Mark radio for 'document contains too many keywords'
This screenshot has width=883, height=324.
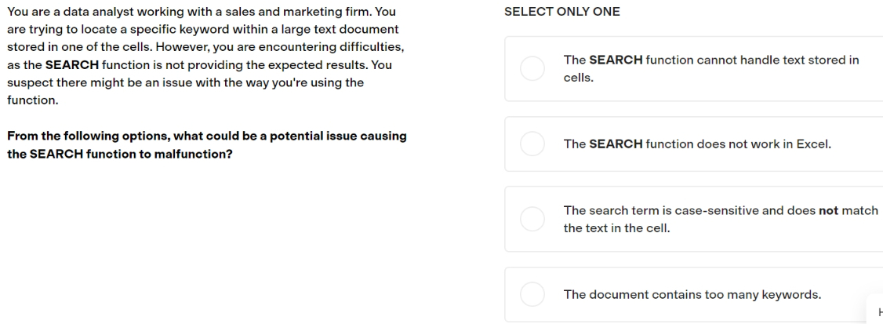click(532, 294)
